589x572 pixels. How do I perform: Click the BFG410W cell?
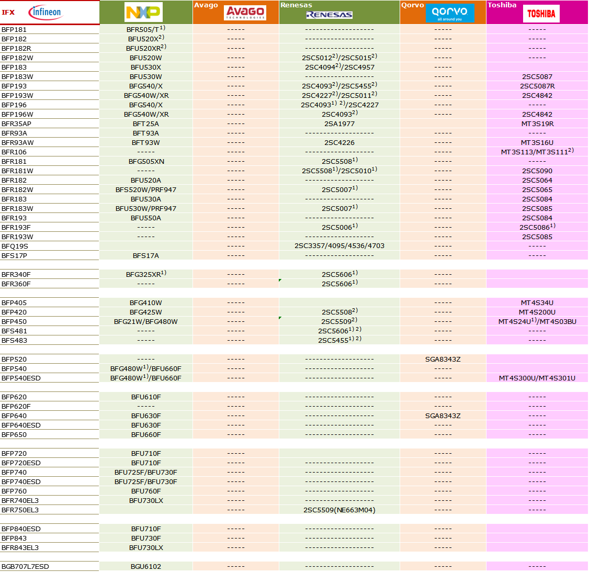pos(146,302)
